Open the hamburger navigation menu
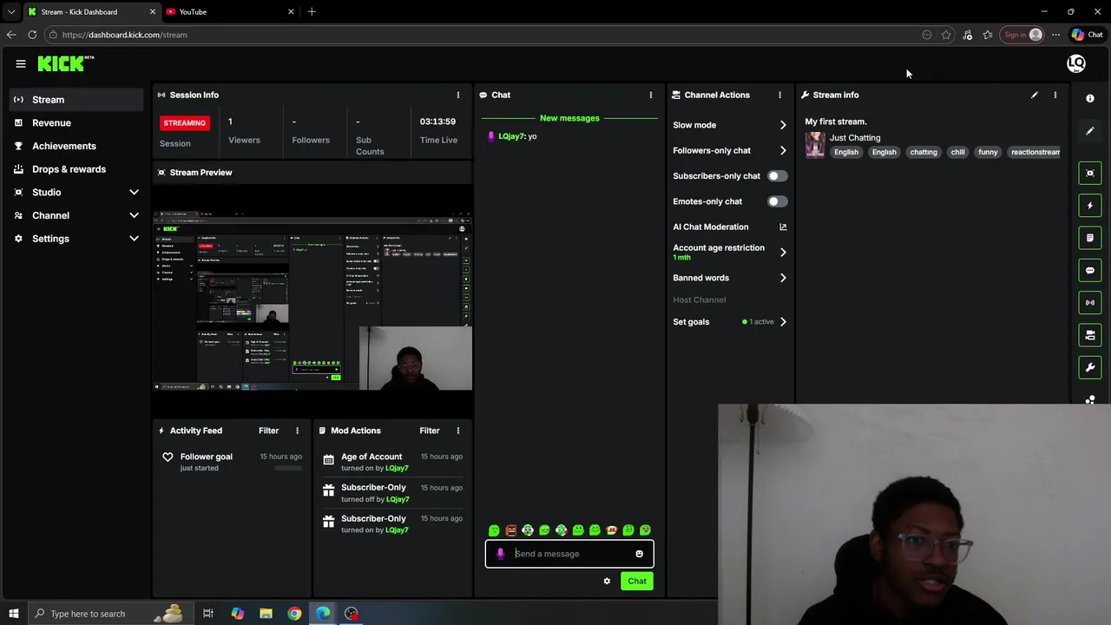The height and width of the screenshot is (625, 1111). click(x=20, y=63)
